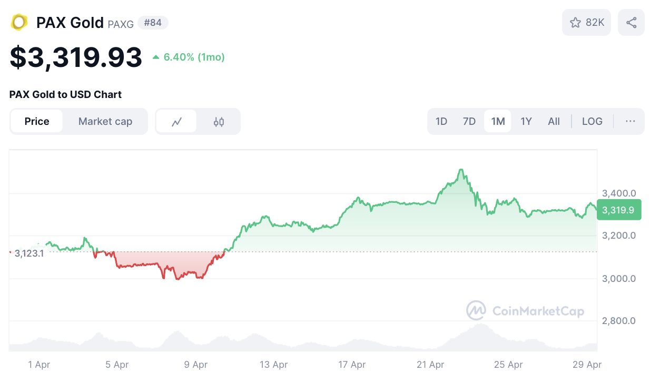Image resolution: width=650 pixels, height=372 pixels.
Task: Click the PAX Gold coin logo icon
Action: [19, 23]
